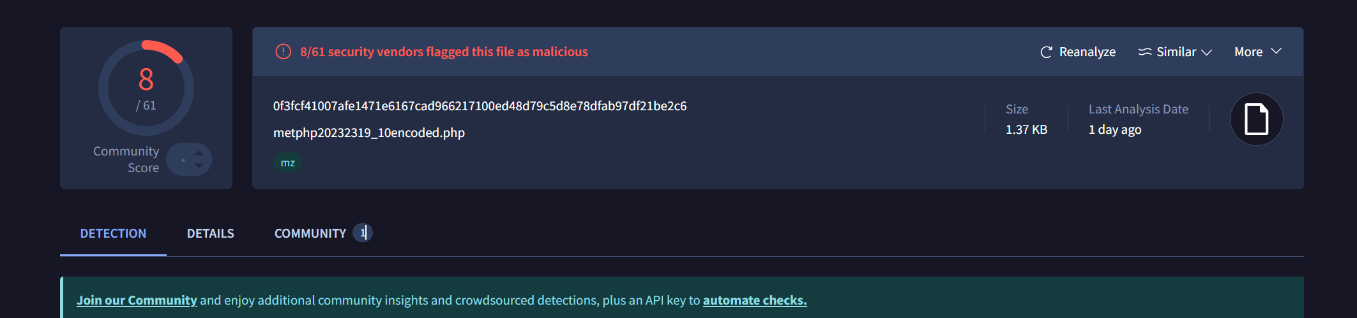This screenshot has height=318, width=1357.
Task: Click the Community tab count badge
Action: 363,233
